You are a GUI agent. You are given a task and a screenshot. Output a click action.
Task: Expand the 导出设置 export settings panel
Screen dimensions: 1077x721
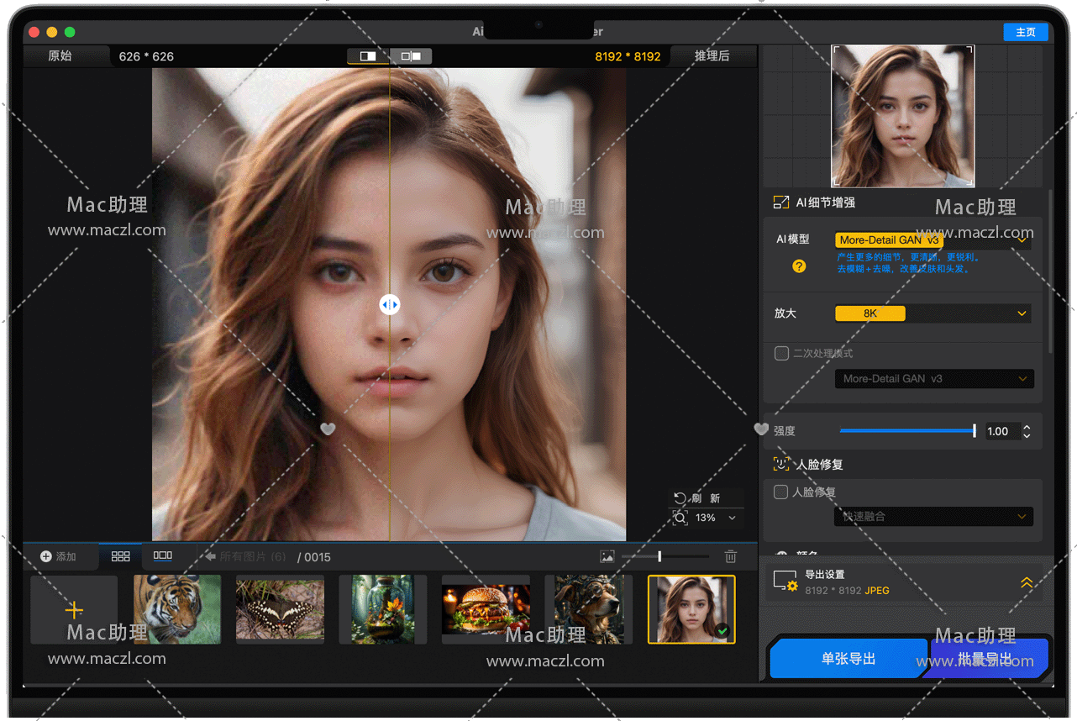[1027, 583]
